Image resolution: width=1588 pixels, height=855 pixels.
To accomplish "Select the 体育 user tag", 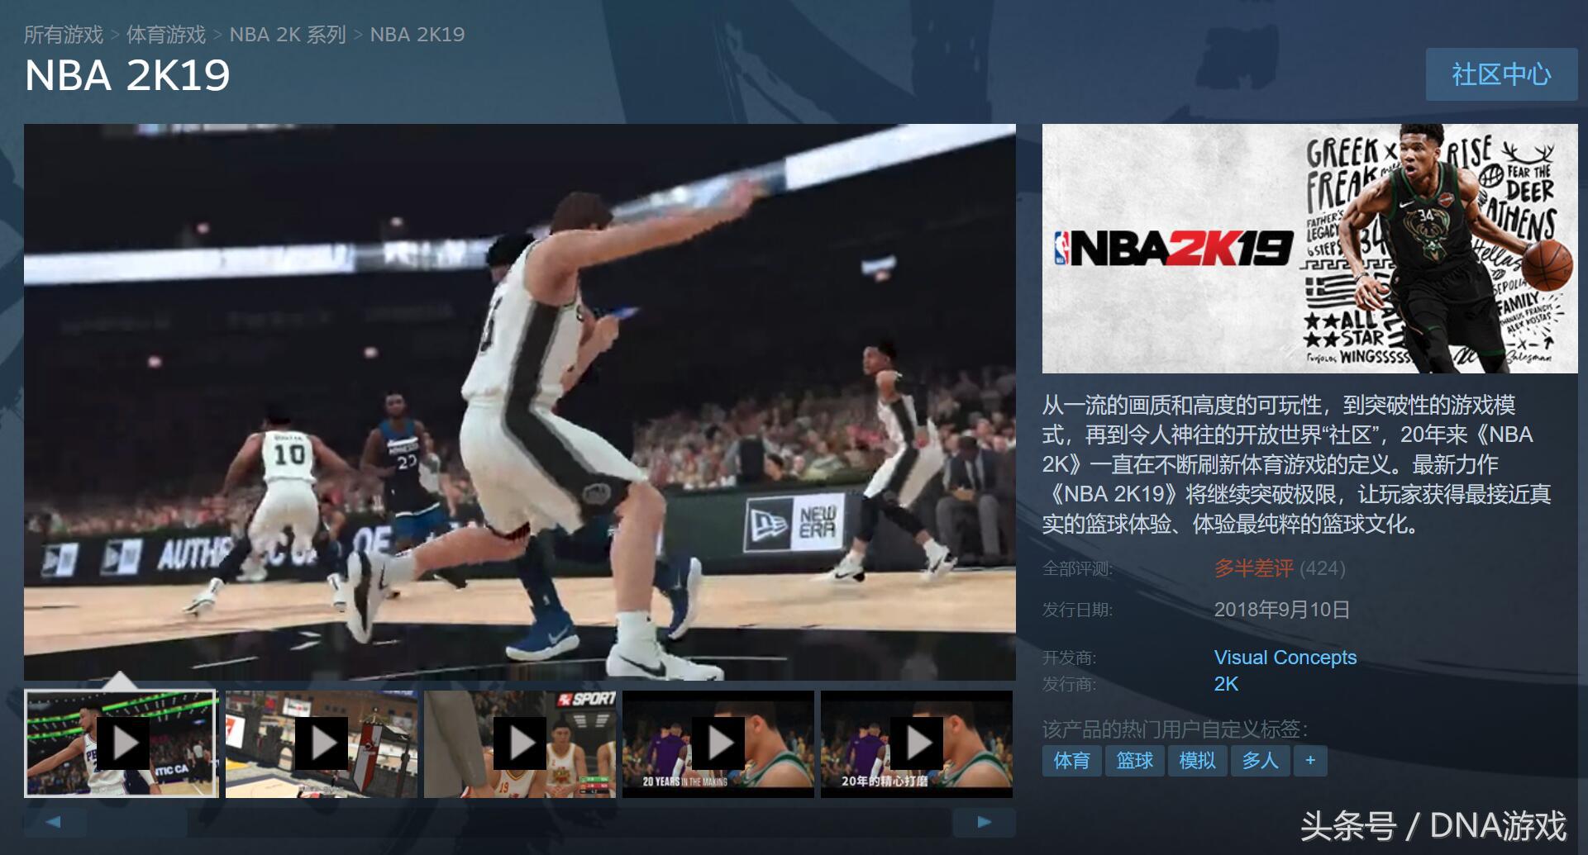I will coord(1071,761).
